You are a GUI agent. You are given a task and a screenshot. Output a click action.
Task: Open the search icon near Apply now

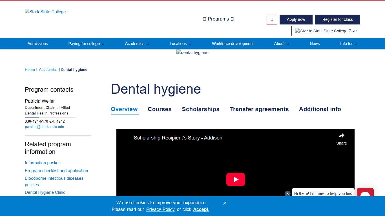click(271, 19)
